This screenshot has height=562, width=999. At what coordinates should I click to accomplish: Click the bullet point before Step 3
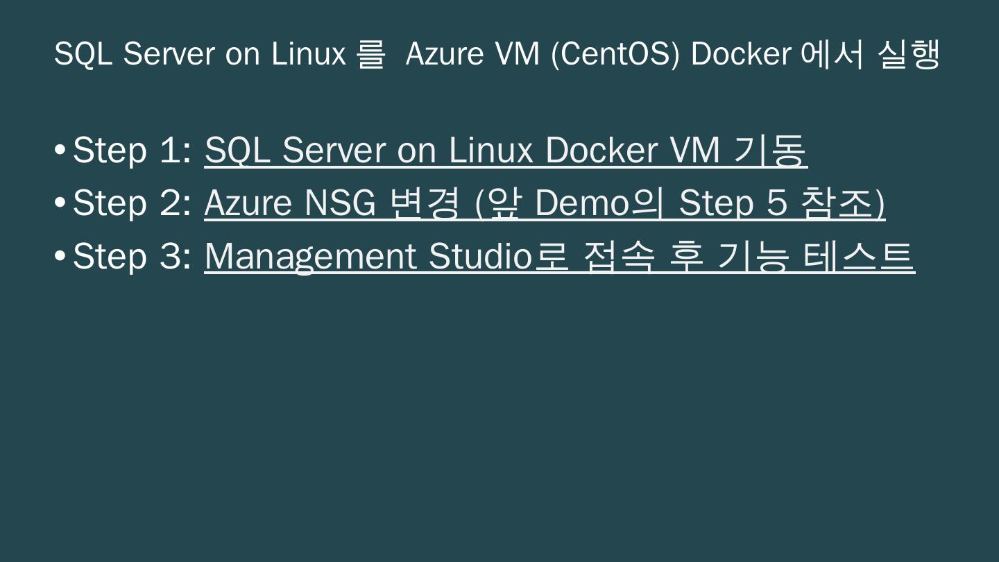[60, 256]
